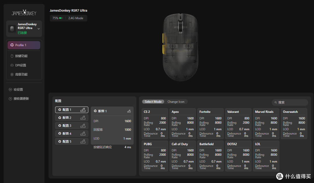Select Profile 1
This screenshot has width=314, height=183.
tap(24, 45)
